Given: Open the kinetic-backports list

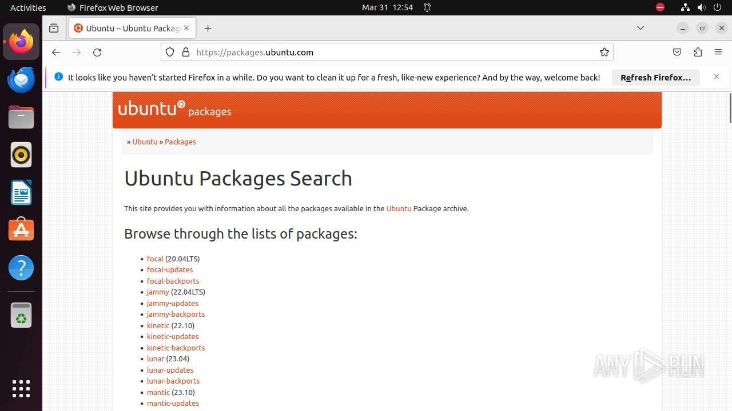Looking at the screenshot, I should click(x=176, y=348).
